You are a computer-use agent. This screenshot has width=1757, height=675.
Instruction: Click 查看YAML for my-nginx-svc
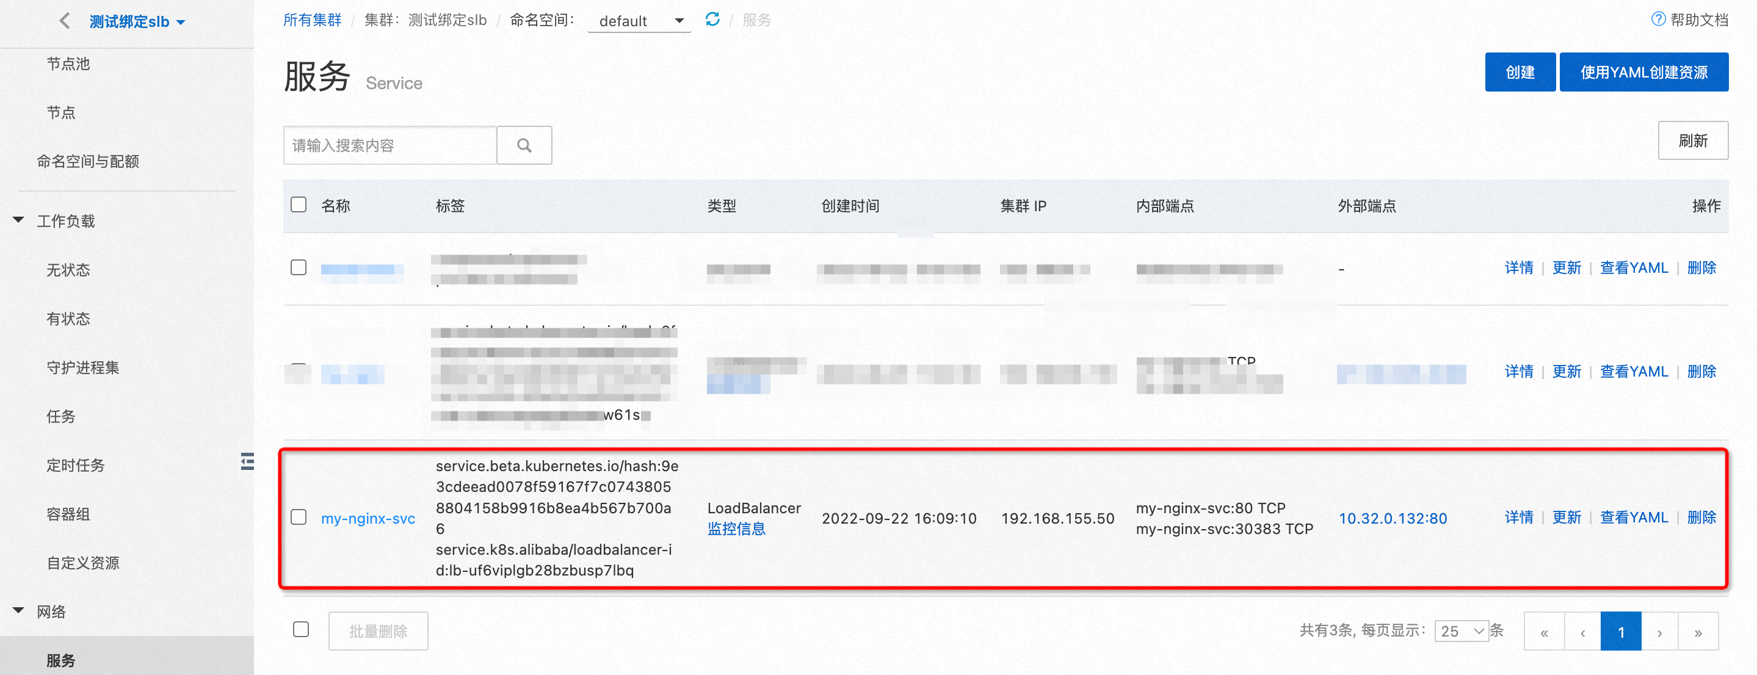point(1634,518)
